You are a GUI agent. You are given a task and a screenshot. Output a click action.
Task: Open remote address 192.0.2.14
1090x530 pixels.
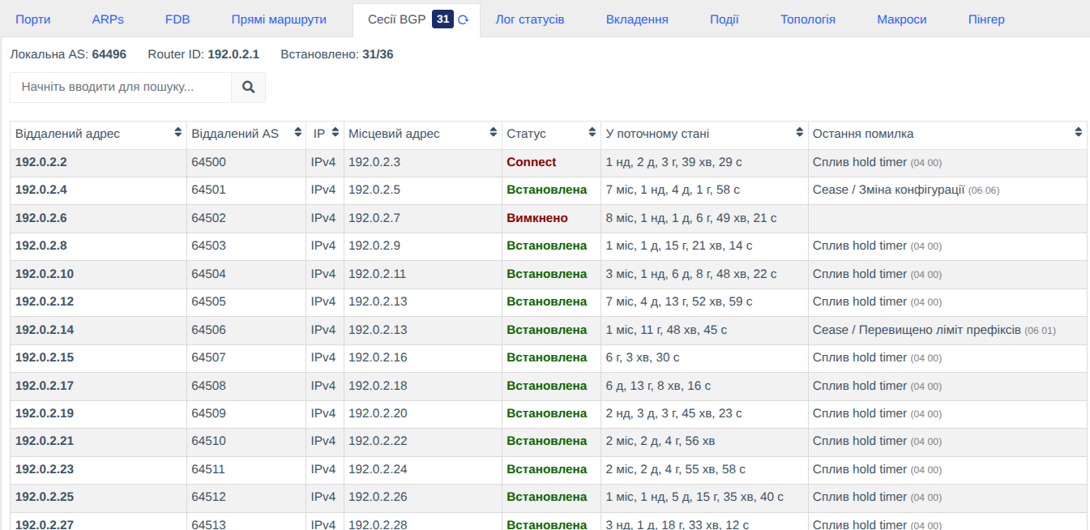(45, 330)
